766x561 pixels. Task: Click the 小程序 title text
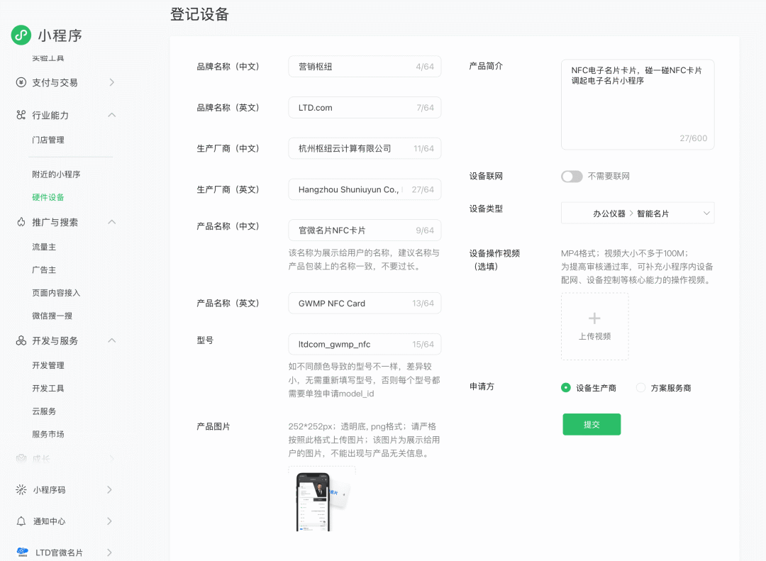click(x=60, y=35)
